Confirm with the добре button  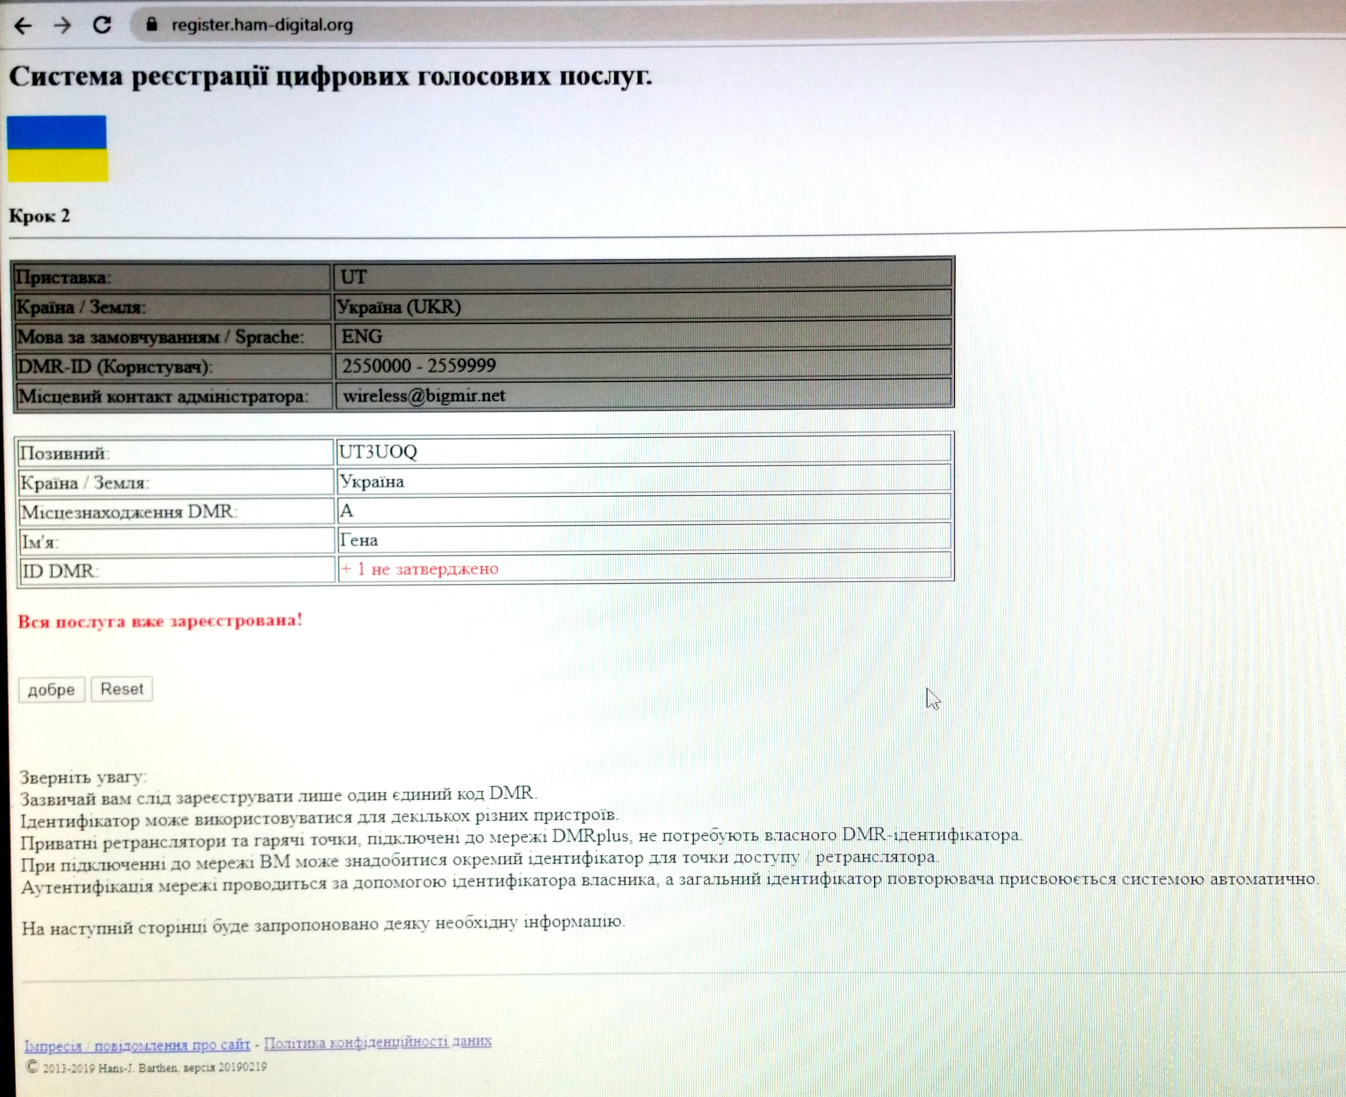pos(51,689)
